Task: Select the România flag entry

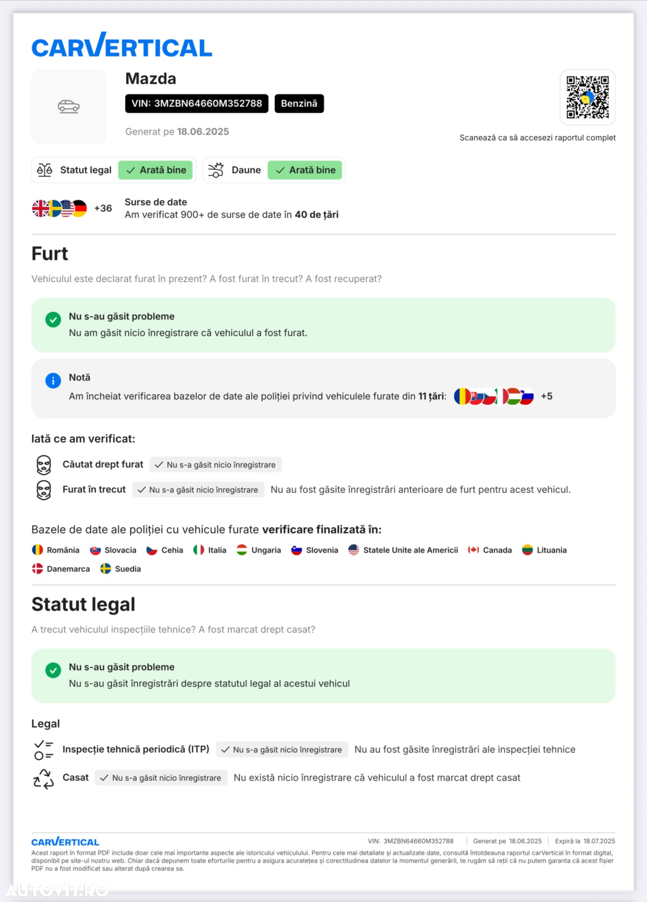Action: (x=55, y=550)
